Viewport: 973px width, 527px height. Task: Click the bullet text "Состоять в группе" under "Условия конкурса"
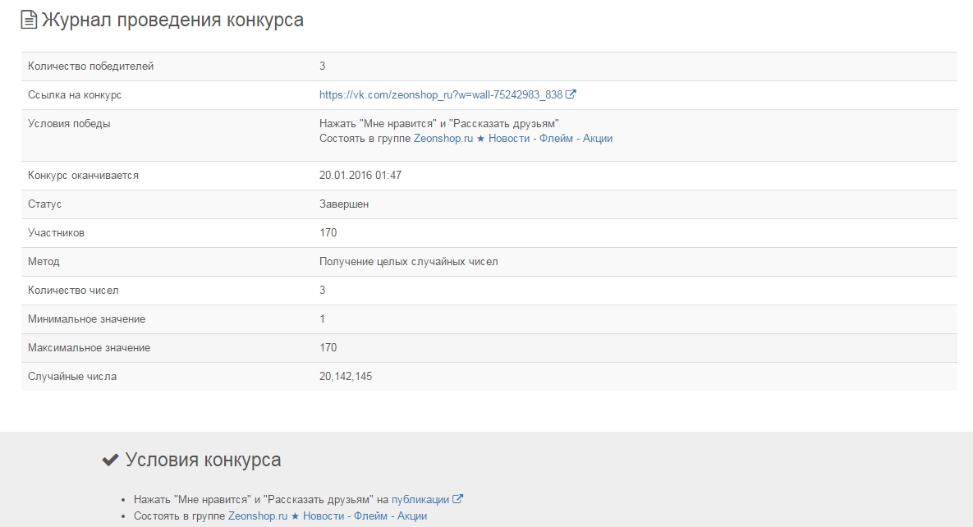pyautogui.click(x=179, y=516)
